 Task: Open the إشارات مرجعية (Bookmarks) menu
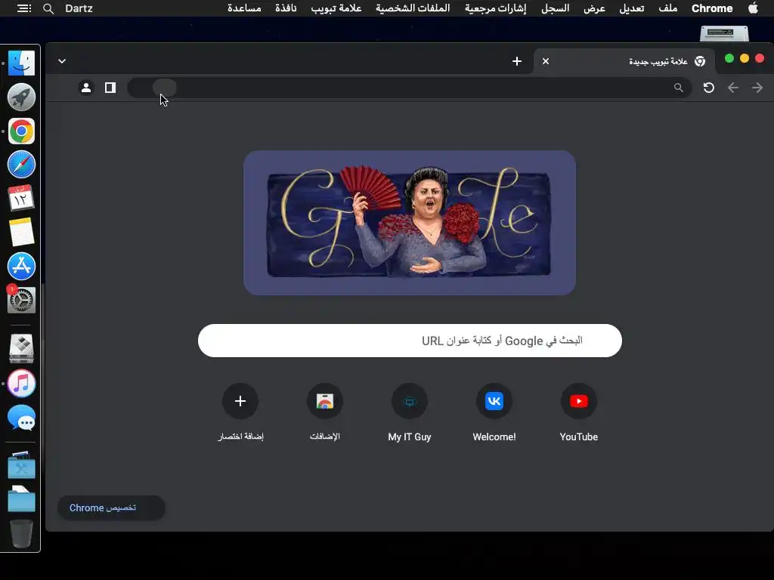(496, 8)
